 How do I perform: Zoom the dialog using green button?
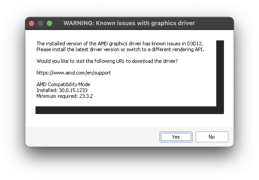pyautogui.click(x=49, y=23)
